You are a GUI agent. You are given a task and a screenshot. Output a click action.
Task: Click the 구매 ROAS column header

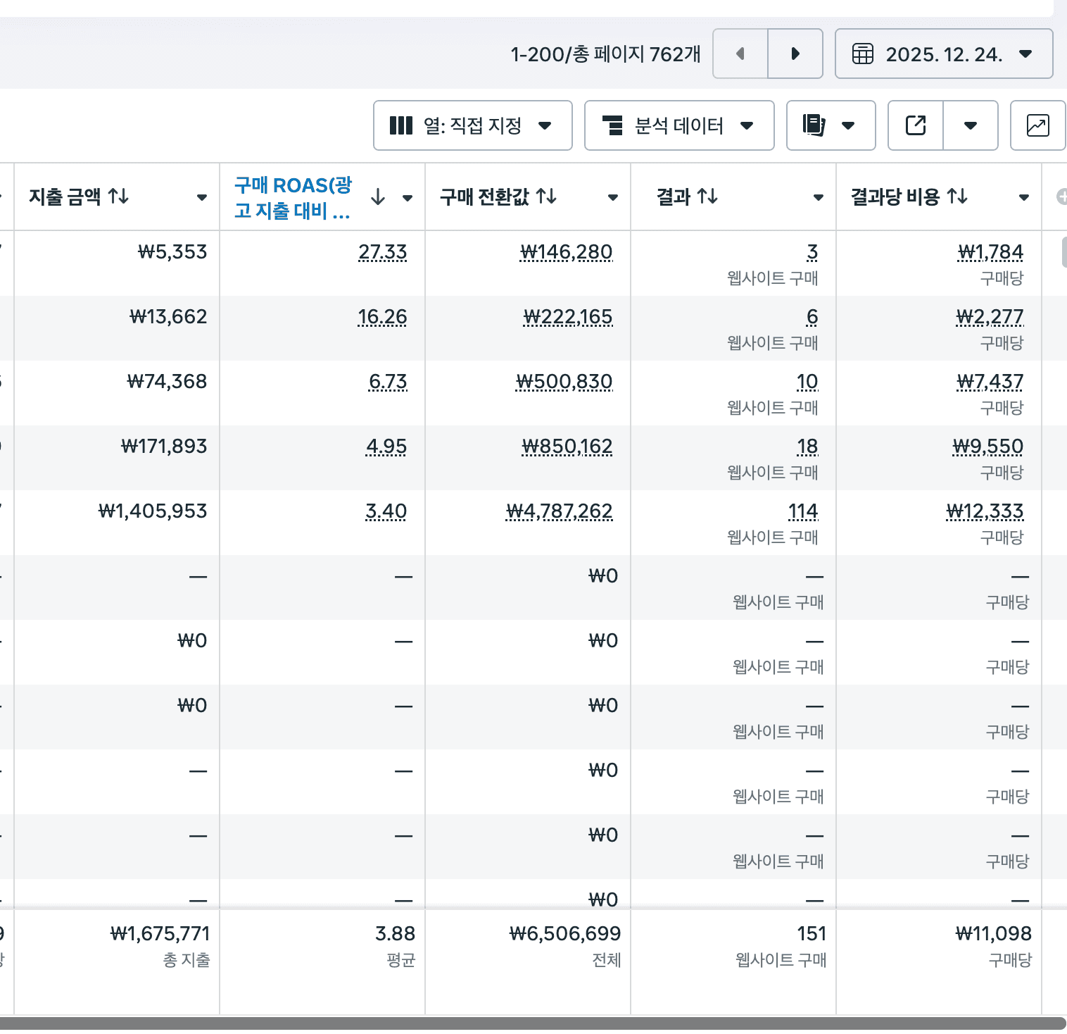pos(293,197)
